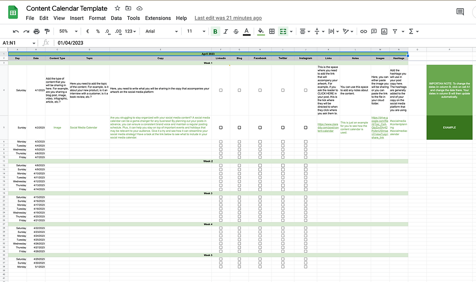Viewport: 476px width, 282px height.
Task: Open vertical align dropdown
Action: (320, 31)
